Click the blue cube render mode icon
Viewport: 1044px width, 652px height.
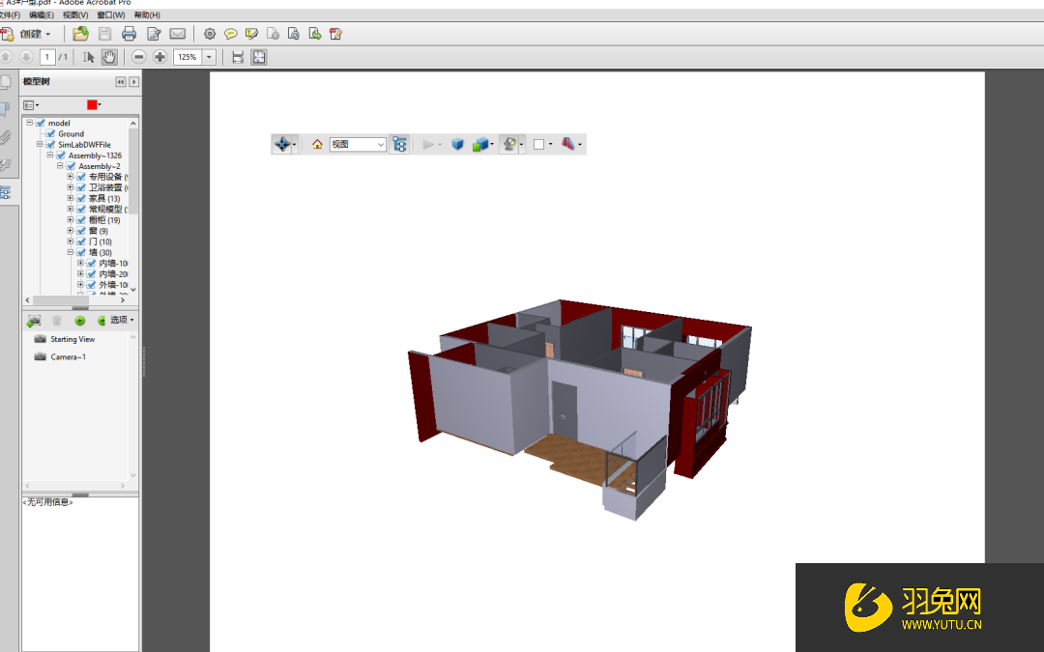[457, 143]
